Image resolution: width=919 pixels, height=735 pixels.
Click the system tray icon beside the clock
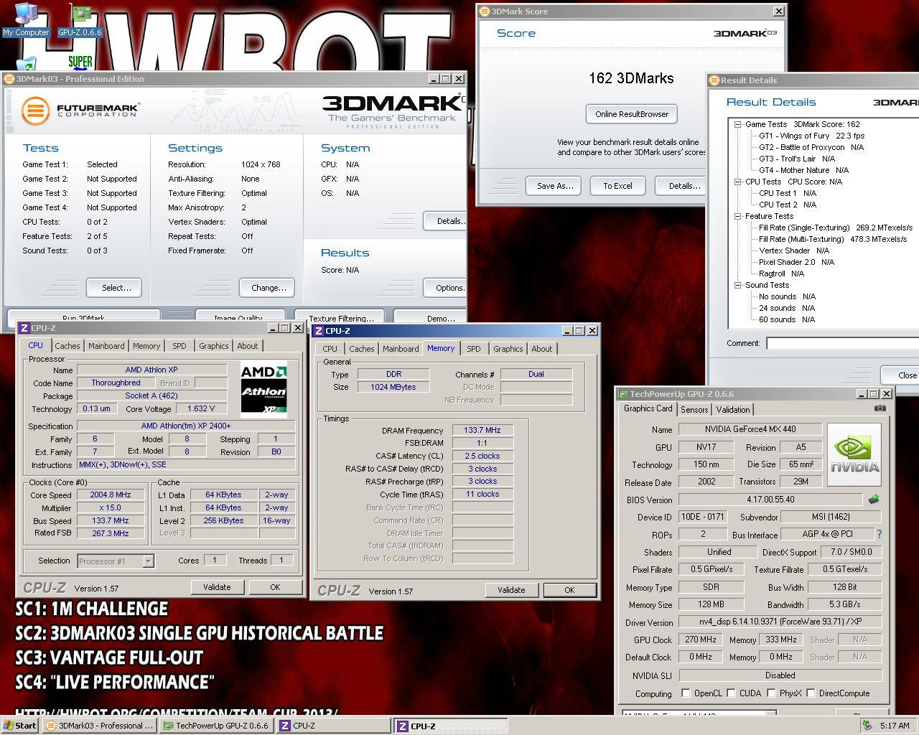point(868,726)
